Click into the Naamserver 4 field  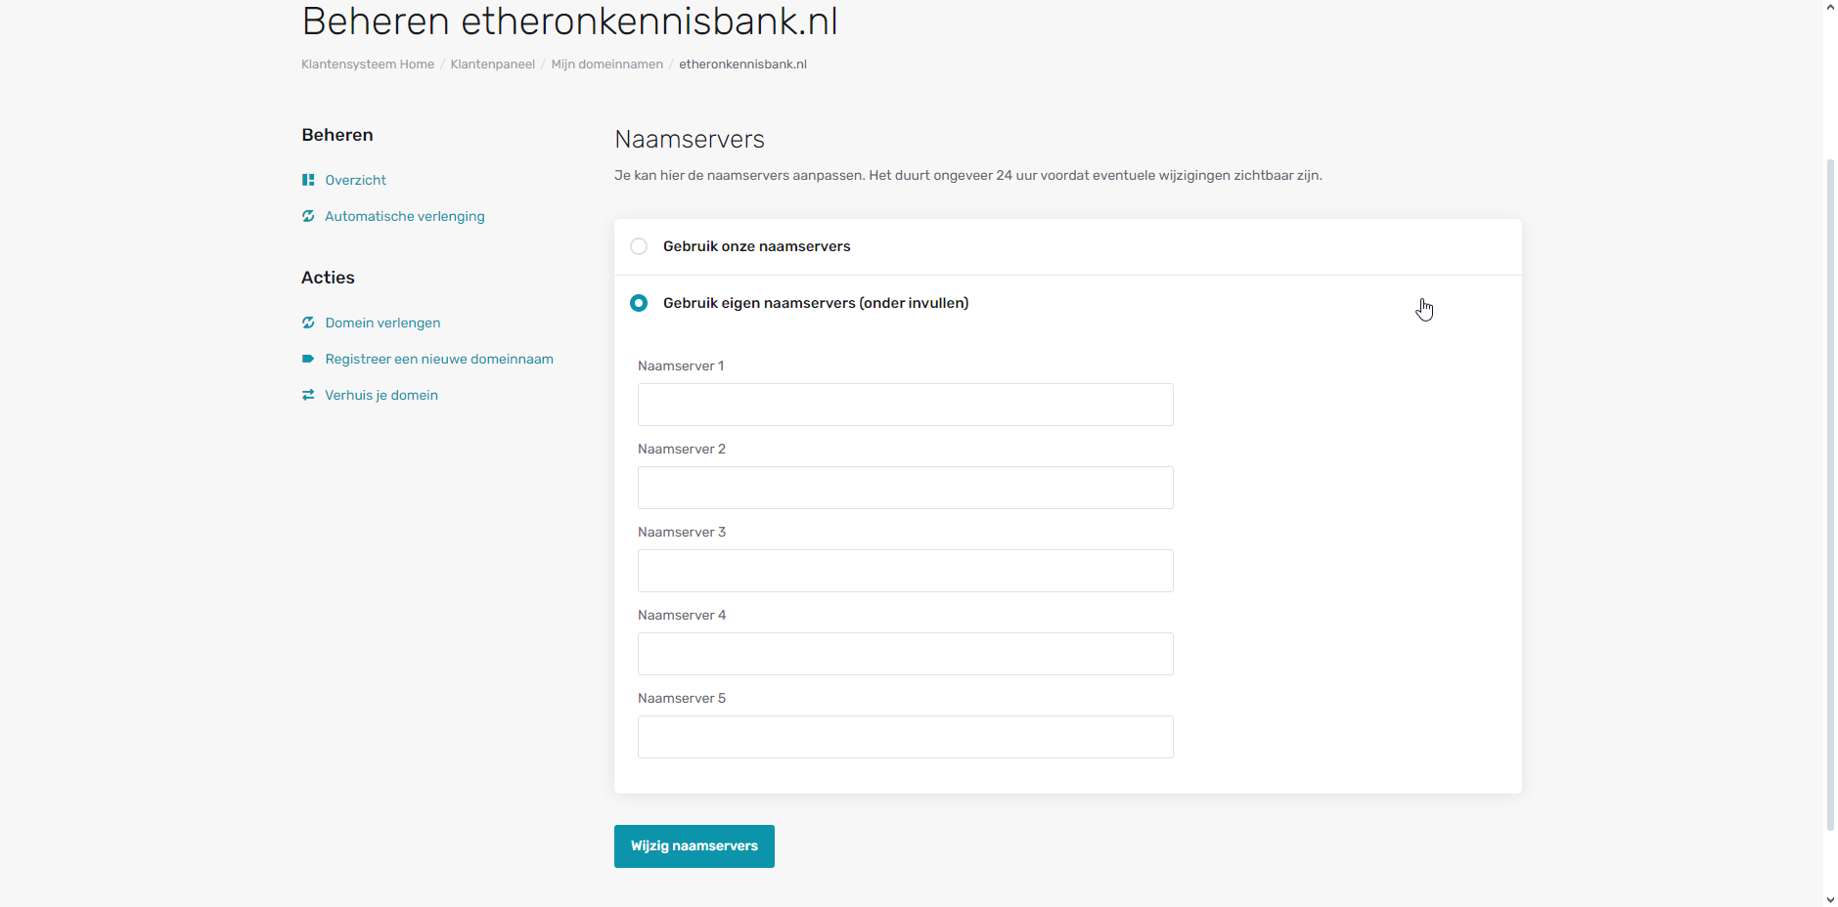[x=905, y=654]
